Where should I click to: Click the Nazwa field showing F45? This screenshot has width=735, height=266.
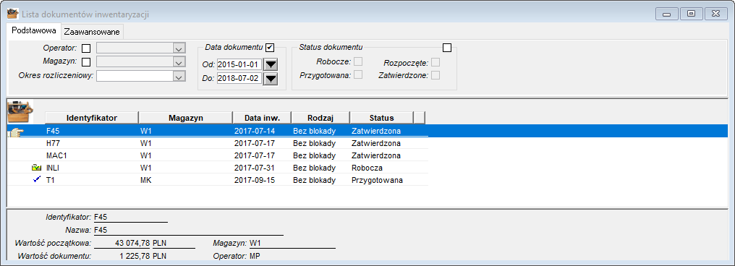tap(188, 230)
